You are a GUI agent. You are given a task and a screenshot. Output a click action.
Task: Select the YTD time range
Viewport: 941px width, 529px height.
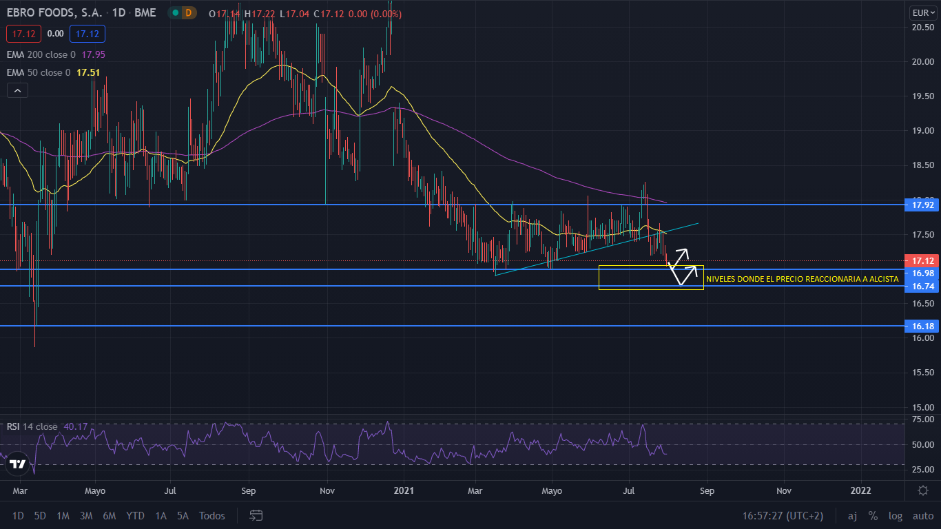pos(136,515)
